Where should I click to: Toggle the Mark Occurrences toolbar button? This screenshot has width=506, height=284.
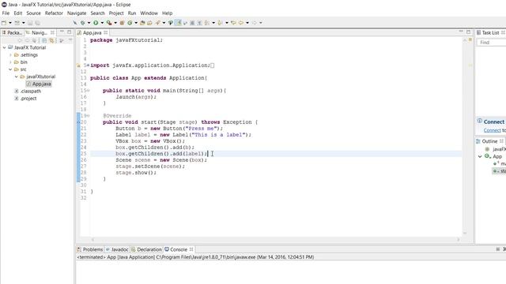pos(178,23)
